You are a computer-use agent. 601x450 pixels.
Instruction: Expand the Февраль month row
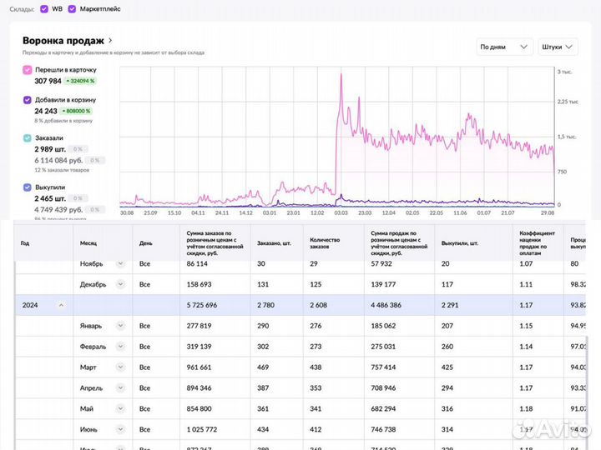click(x=120, y=347)
